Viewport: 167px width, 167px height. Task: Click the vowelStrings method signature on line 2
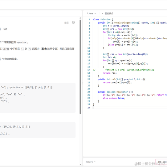click(133, 23)
